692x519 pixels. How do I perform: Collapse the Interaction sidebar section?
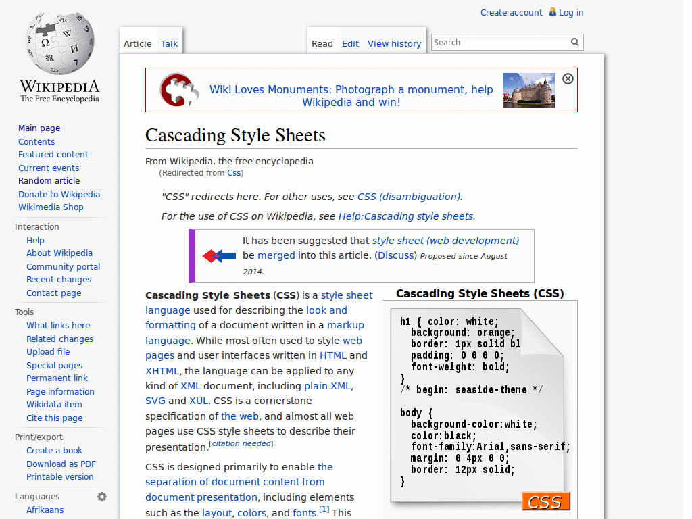pyautogui.click(x=36, y=227)
